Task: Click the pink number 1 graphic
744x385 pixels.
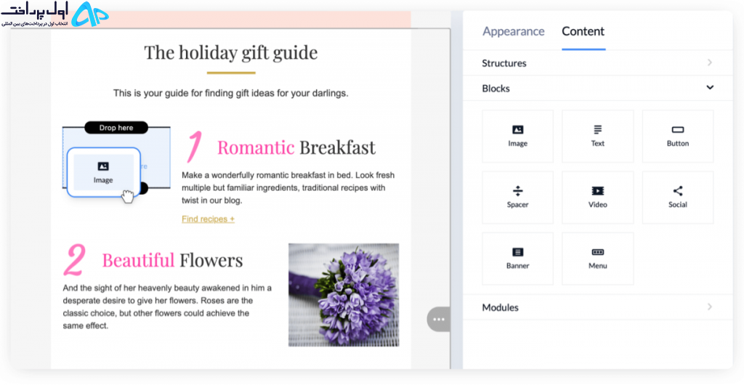Action: point(195,146)
